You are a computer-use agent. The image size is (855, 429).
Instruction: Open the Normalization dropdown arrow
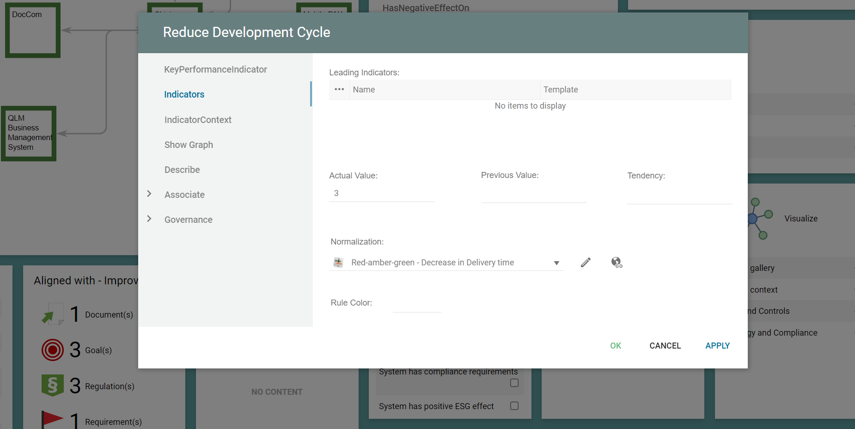click(556, 263)
